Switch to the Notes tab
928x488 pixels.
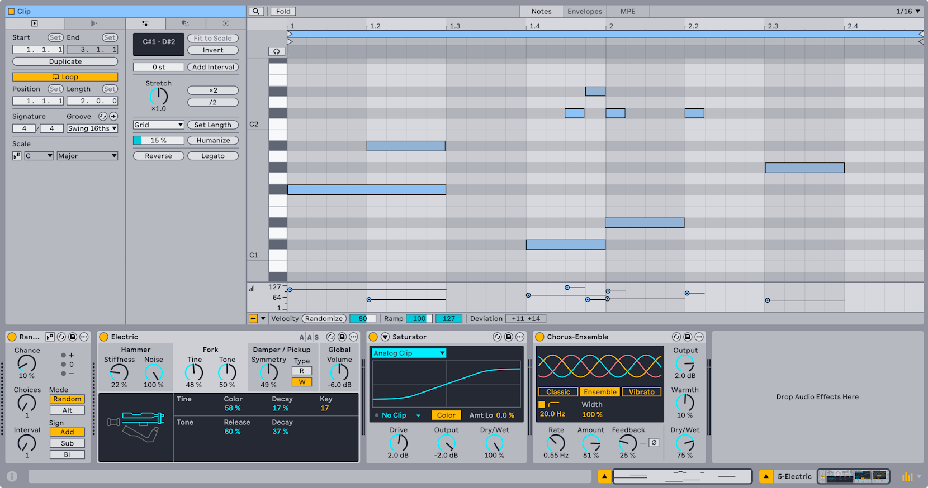(x=541, y=11)
